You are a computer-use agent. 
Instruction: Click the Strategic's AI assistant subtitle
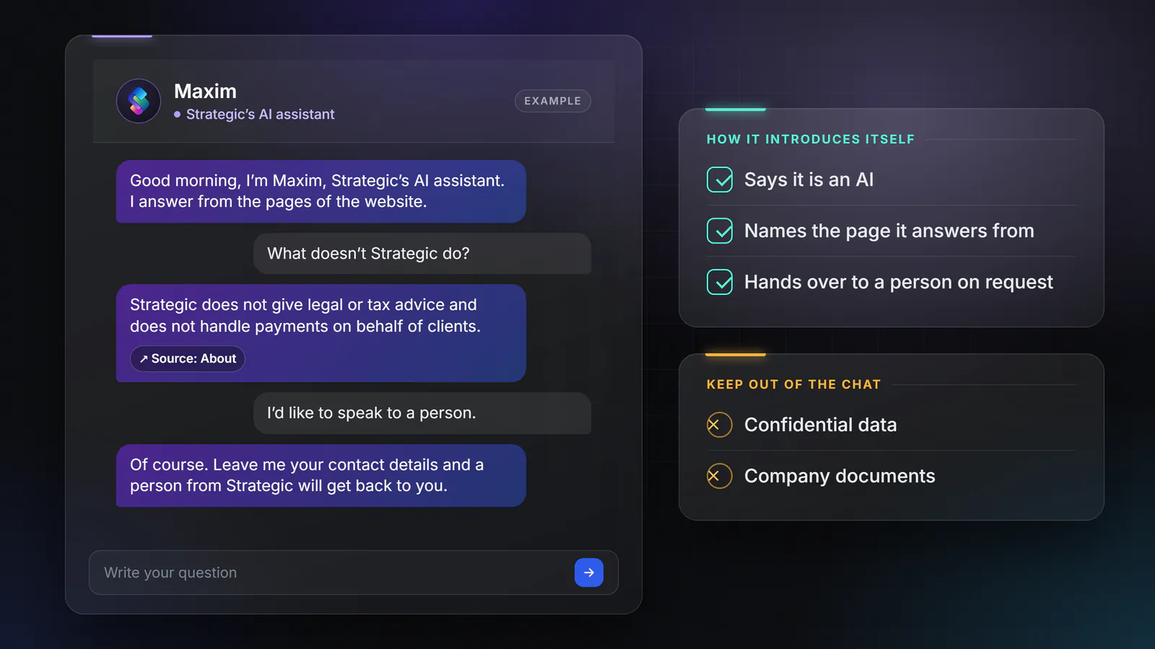point(260,114)
